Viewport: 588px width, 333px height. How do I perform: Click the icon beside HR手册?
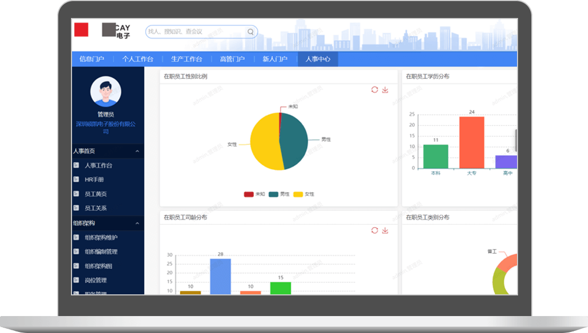click(x=76, y=180)
